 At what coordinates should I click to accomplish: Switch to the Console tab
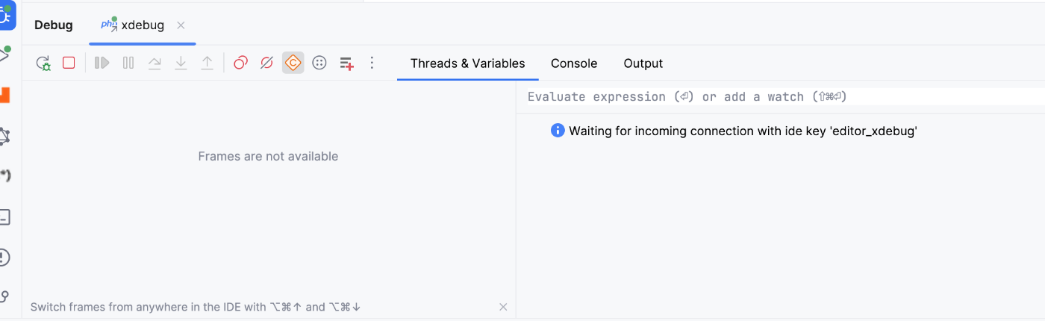point(574,63)
